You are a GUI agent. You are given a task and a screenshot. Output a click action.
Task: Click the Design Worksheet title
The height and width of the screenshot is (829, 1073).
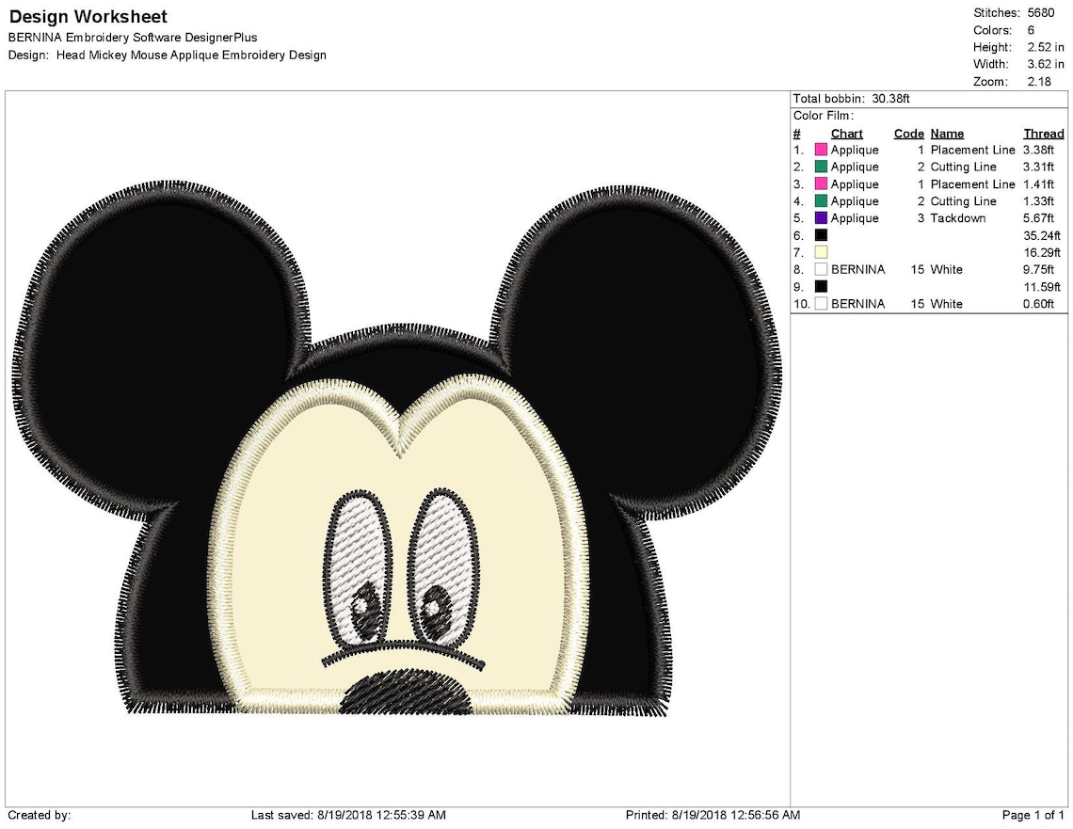[x=91, y=16]
